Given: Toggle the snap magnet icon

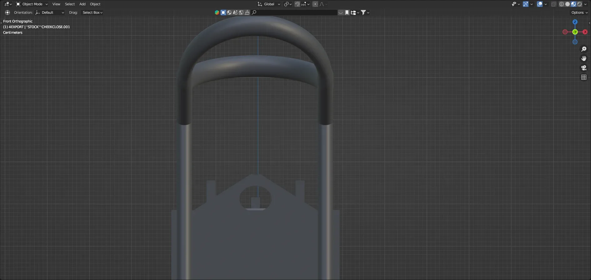Looking at the screenshot, I should pyautogui.click(x=297, y=4).
